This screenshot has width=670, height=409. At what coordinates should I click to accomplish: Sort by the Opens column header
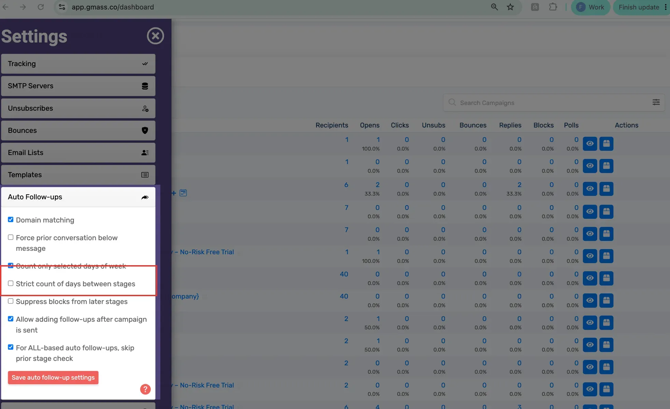[x=369, y=125]
